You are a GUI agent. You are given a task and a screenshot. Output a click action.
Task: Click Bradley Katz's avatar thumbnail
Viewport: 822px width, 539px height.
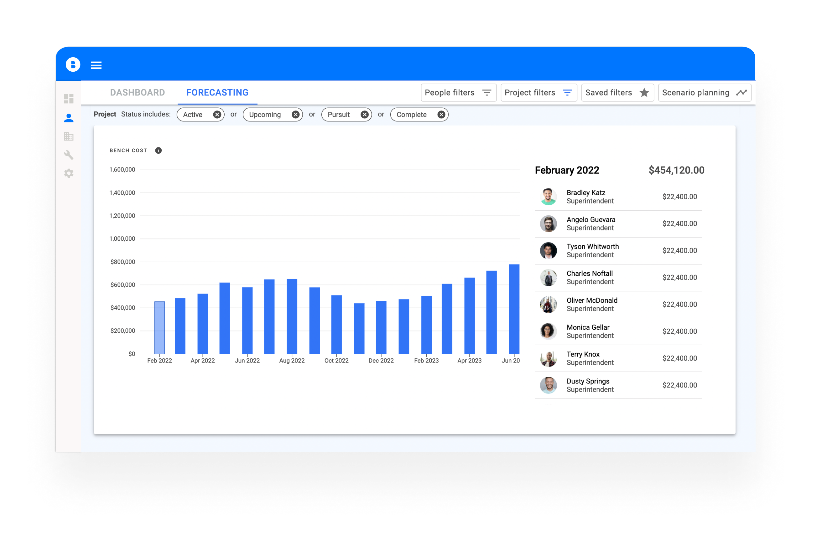tap(548, 197)
